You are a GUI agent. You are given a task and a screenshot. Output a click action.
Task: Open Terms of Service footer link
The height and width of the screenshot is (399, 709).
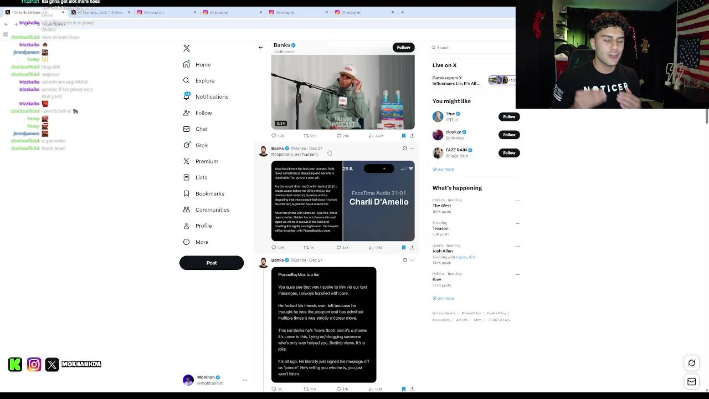coord(444,314)
